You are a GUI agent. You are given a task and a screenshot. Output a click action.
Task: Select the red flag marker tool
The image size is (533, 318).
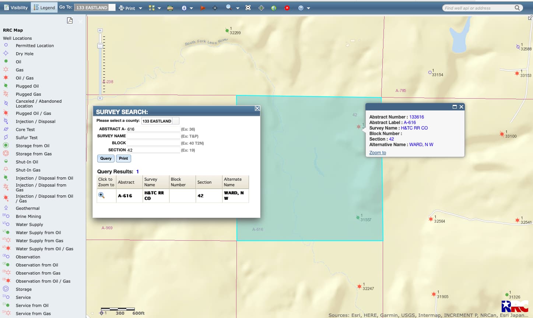point(202,8)
